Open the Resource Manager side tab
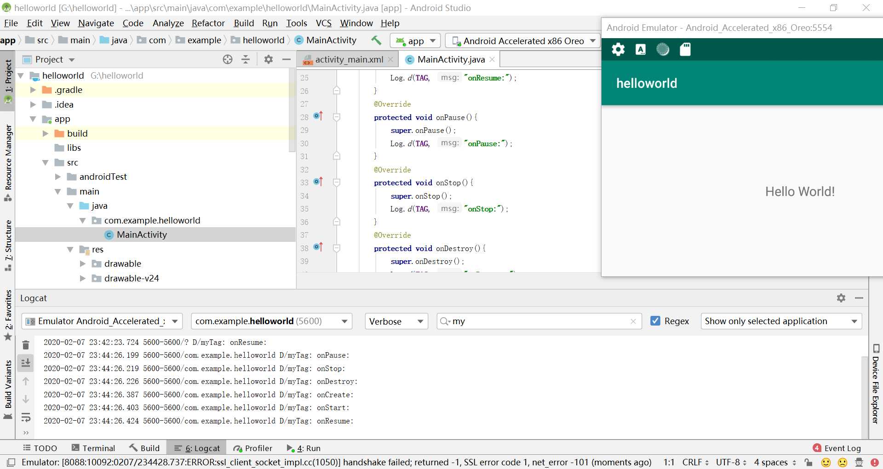The height and width of the screenshot is (469, 883). pyautogui.click(x=8, y=163)
